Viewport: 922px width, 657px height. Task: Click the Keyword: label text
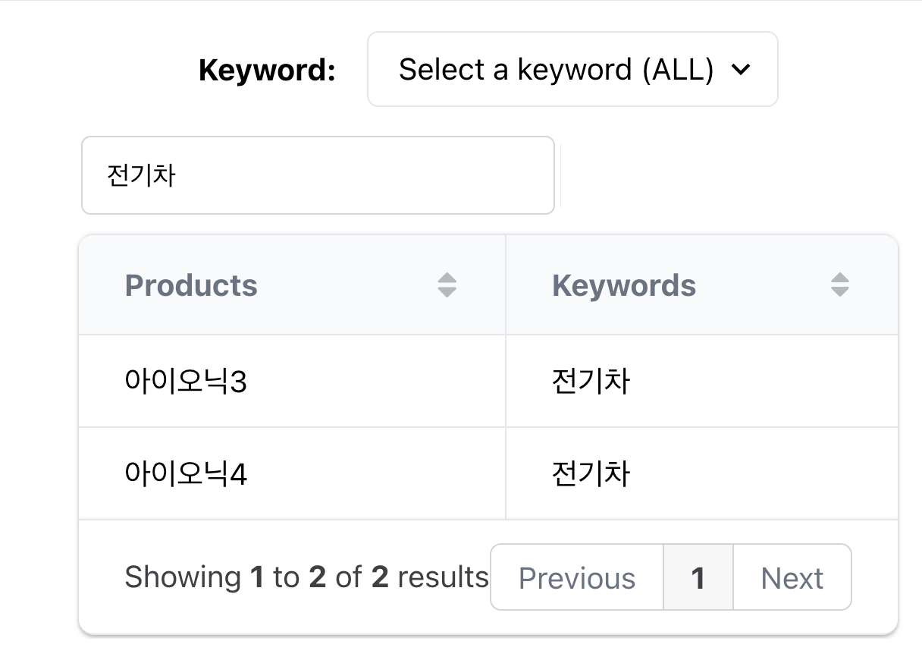(266, 69)
